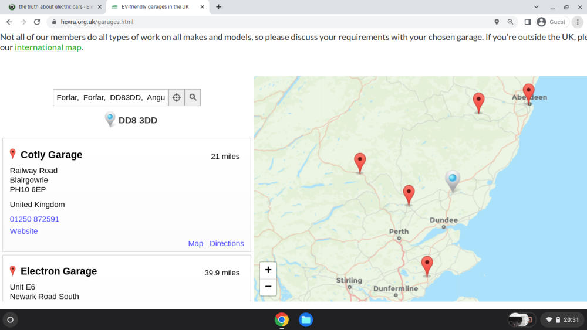
Task: Click the site lock icon in address bar
Action: tap(54, 22)
